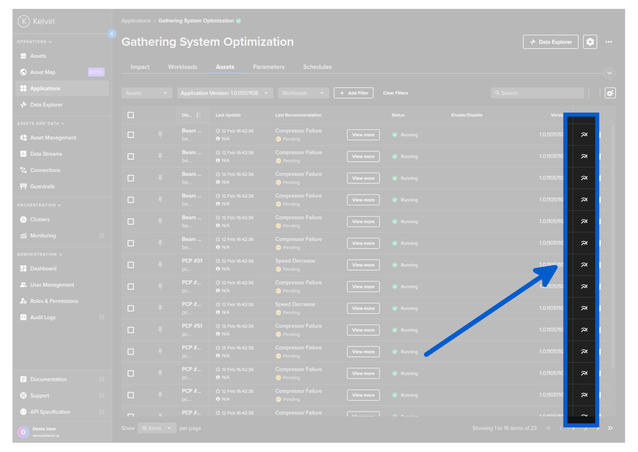The width and height of the screenshot is (638, 452).
Task: Click the Data Explorer icon in first asset row
Action: coord(584,135)
